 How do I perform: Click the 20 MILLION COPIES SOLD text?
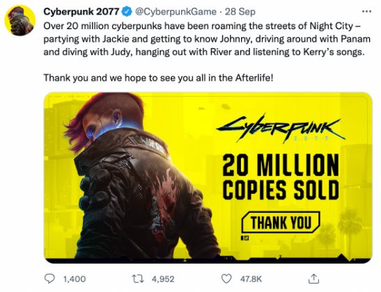coord(281,177)
